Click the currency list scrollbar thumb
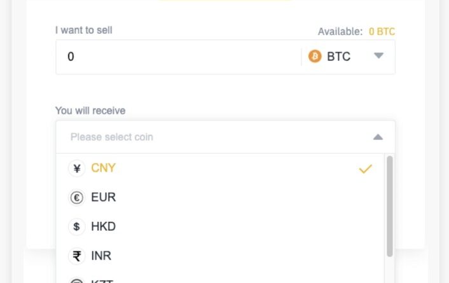This screenshot has width=449, height=283. 390,206
